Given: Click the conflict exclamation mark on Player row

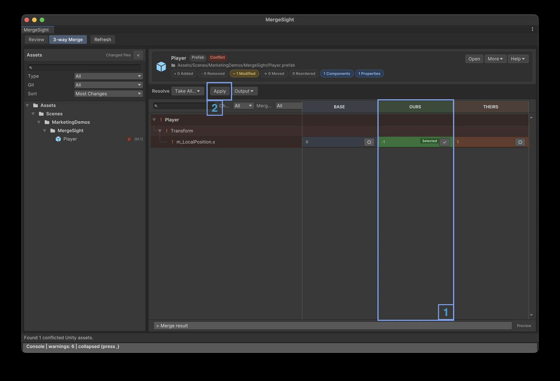Looking at the screenshot, I should 161,120.
